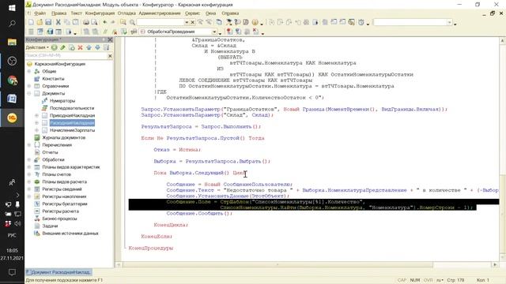Expand the Планы счетов node
Screen dimensions: 506x284
coord(29,174)
